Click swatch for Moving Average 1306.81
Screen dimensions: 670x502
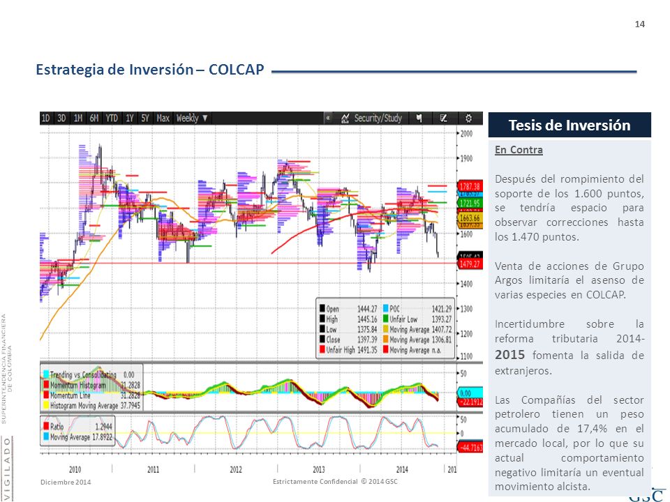point(385,340)
